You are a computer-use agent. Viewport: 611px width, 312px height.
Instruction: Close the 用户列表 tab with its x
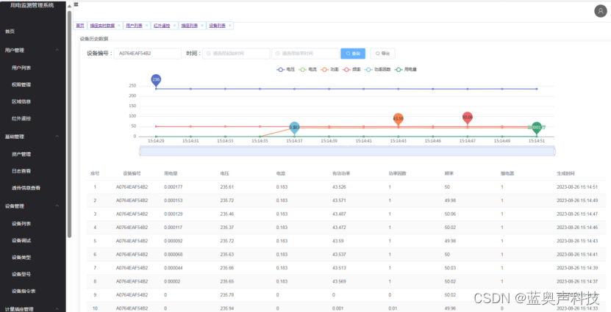click(145, 25)
